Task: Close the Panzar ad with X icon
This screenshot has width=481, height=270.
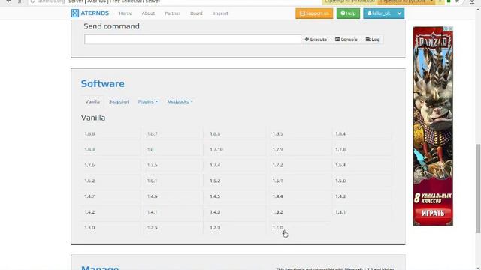Action: 451,28
